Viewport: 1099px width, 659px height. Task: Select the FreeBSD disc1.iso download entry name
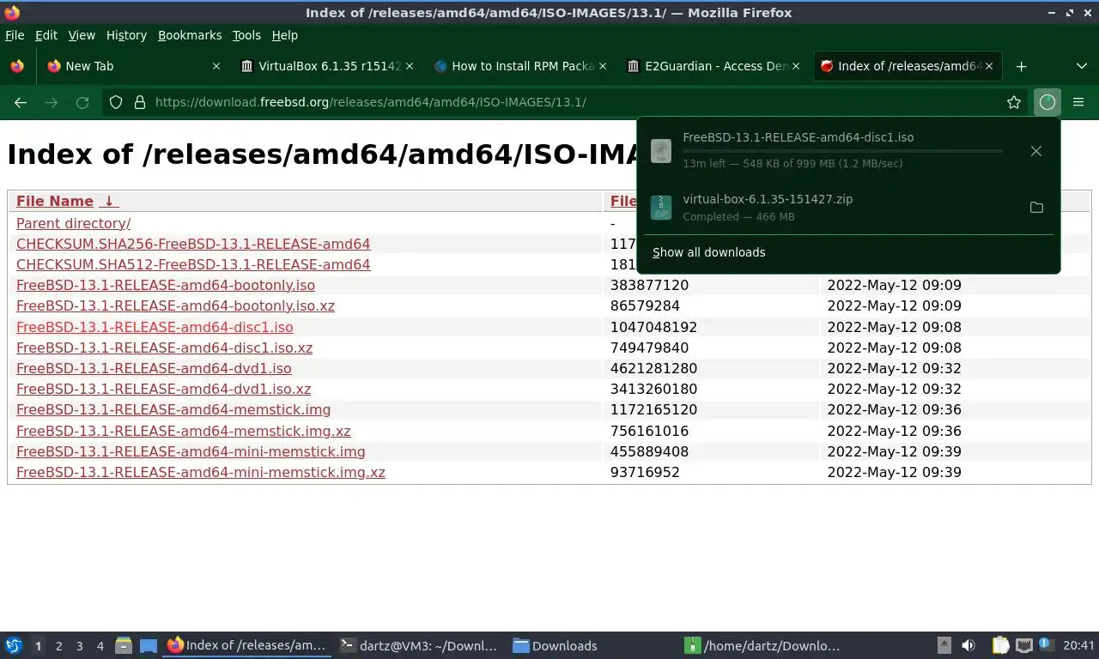[798, 137]
